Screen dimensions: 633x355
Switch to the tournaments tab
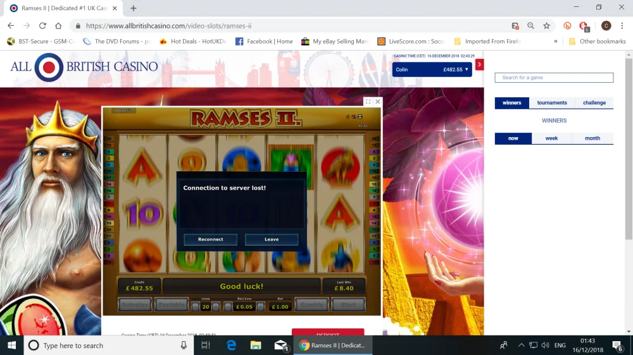[x=552, y=103]
